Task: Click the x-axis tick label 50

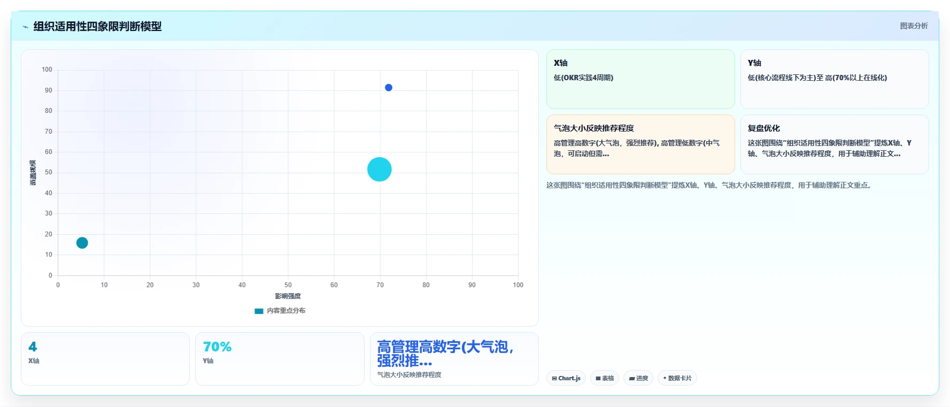Action: click(x=288, y=285)
